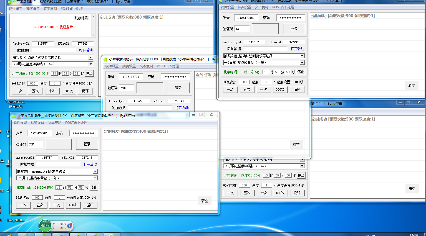
Task: Click apple icon in the !AWB window title
Action: 105,59
